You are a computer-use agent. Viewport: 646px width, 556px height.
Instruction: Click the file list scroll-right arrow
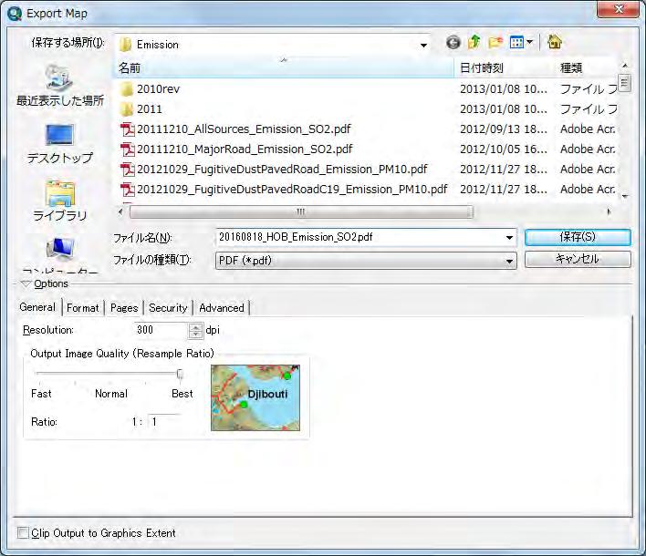tap(610, 212)
